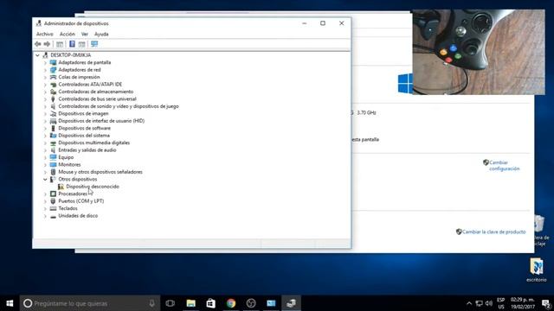Open the Store app on taskbar
The width and height of the screenshot is (554, 311).
click(x=211, y=303)
